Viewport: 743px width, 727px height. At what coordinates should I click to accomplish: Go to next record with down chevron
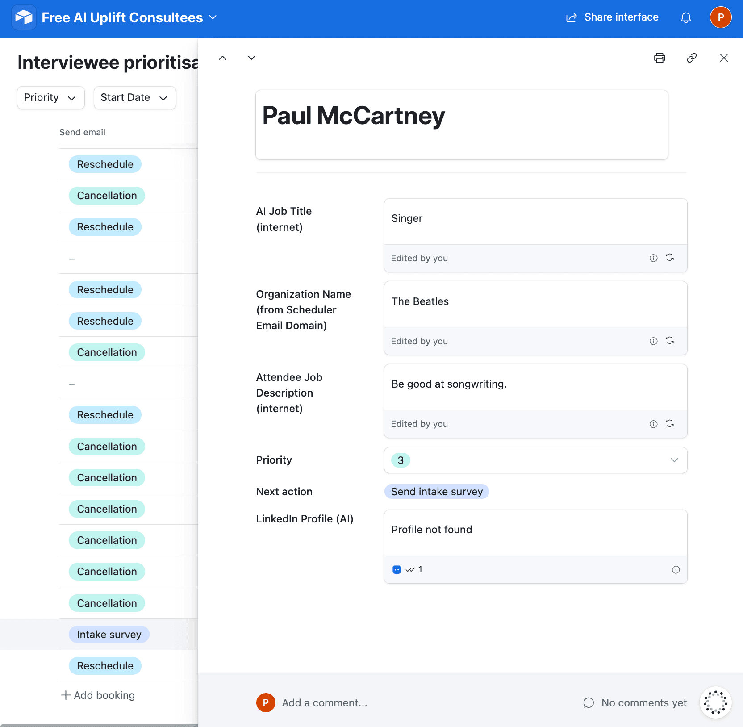tap(251, 58)
